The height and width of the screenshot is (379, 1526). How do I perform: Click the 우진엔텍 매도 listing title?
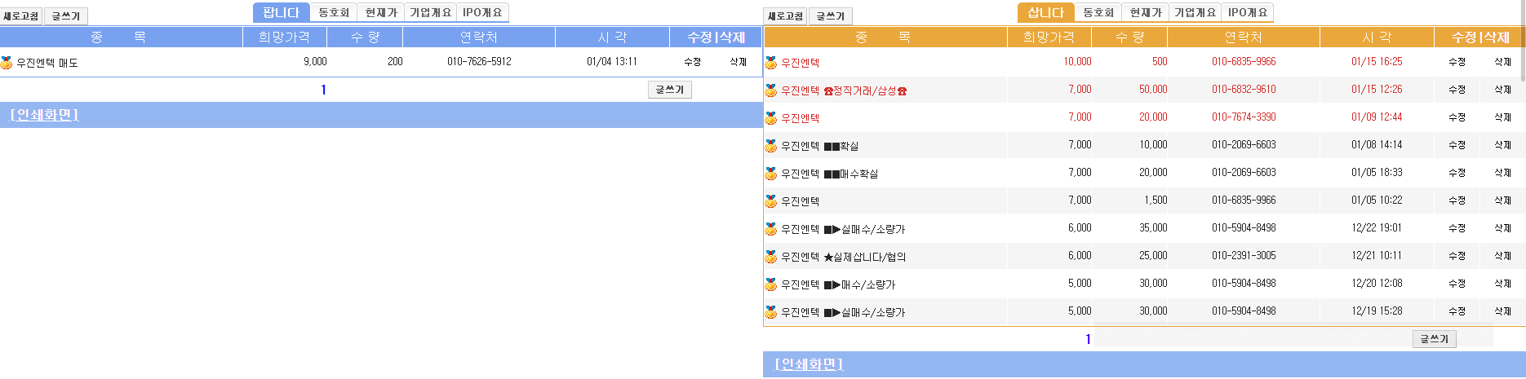coord(47,63)
